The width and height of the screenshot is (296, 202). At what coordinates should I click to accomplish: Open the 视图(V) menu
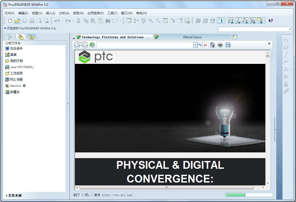(x=37, y=13)
